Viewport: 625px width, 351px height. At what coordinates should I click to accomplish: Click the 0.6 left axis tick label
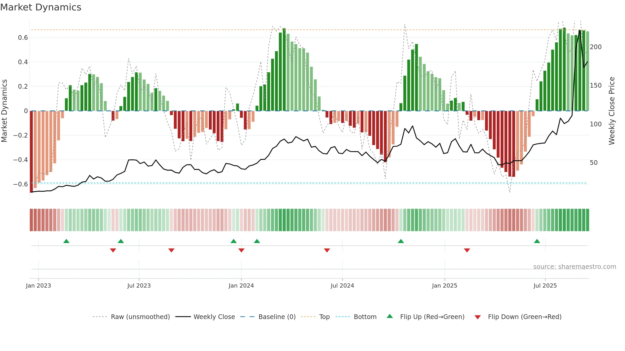pos(23,38)
